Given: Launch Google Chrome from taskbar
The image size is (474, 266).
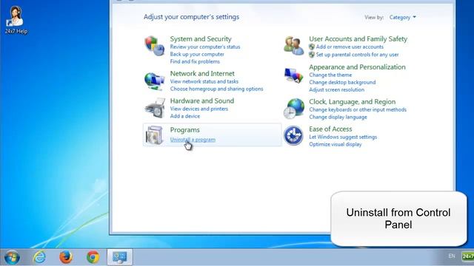Looking at the screenshot, I should click(x=93, y=257).
